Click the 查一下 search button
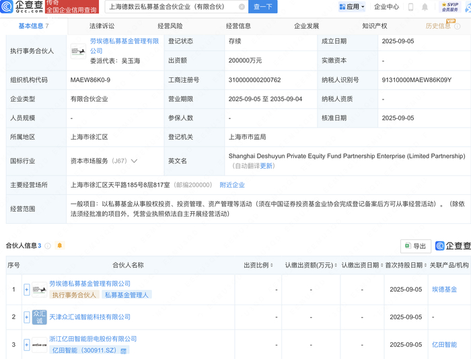This screenshot has width=471, height=359. pyautogui.click(x=262, y=7)
